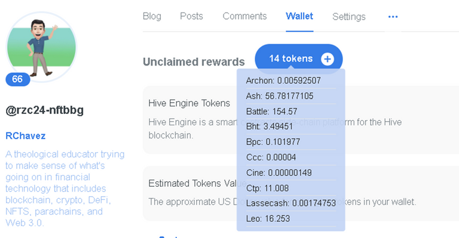Click the profile avatar image

(x=41, y=47)
